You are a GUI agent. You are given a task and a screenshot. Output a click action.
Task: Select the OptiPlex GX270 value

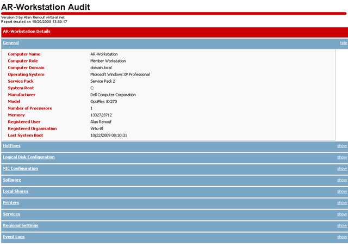coord(103,102)
